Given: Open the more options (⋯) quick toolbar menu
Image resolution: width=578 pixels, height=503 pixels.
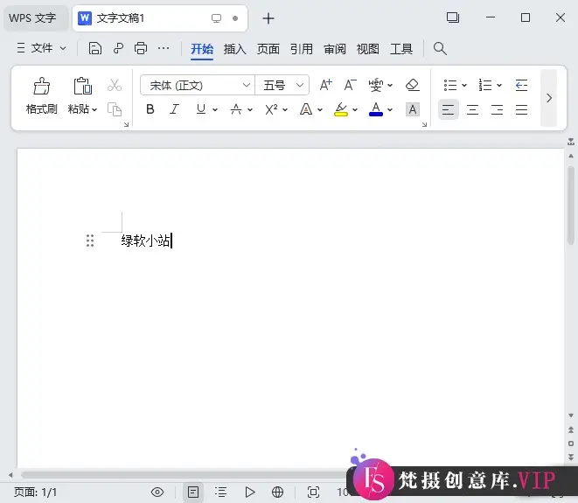Looking at the screenshot, I should point(164,48).
